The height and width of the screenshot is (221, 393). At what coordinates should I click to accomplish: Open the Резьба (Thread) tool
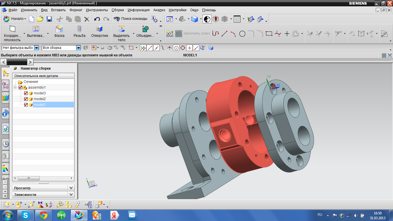(x=79, y=32)
